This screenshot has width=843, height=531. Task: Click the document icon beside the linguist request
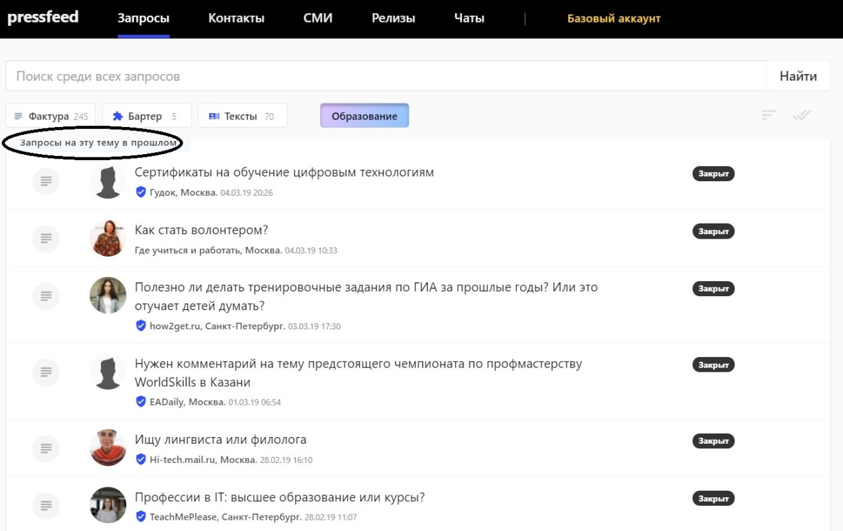click(x=46, y=448)
